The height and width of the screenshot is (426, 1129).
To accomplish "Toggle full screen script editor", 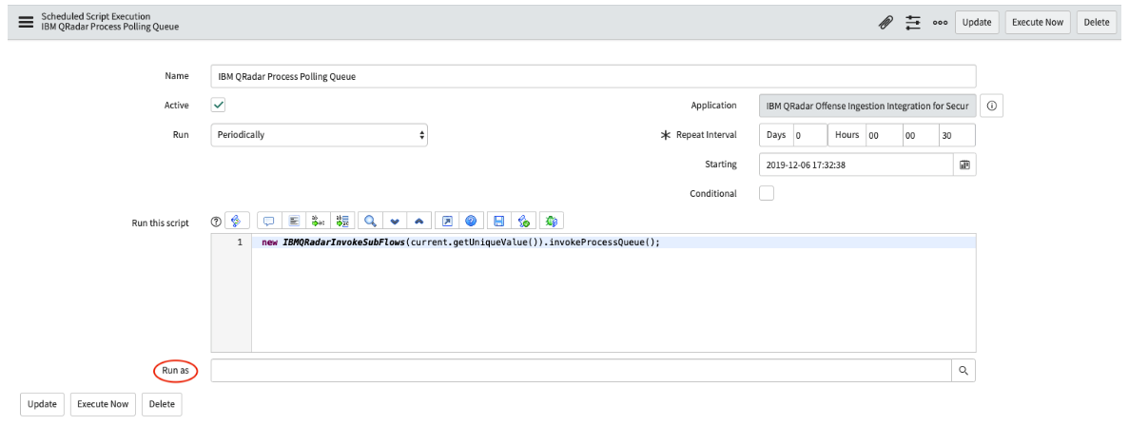I will point(446,221).
